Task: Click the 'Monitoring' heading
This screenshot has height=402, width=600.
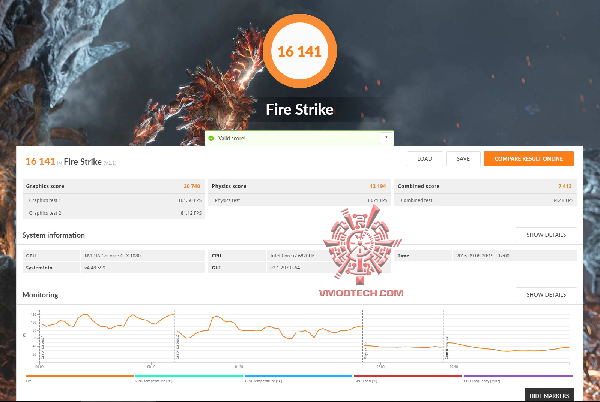Action: (x=40, y=295)
